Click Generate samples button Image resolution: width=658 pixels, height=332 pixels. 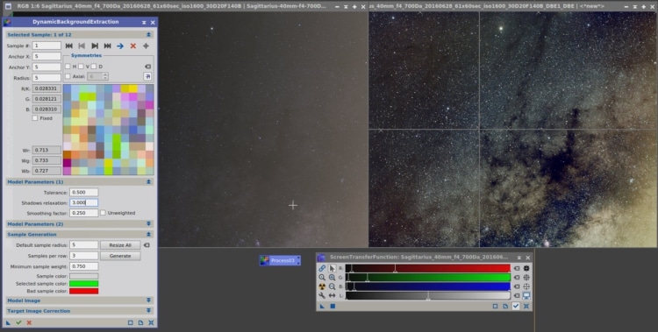pyautogui.click(x=120, y=256)
